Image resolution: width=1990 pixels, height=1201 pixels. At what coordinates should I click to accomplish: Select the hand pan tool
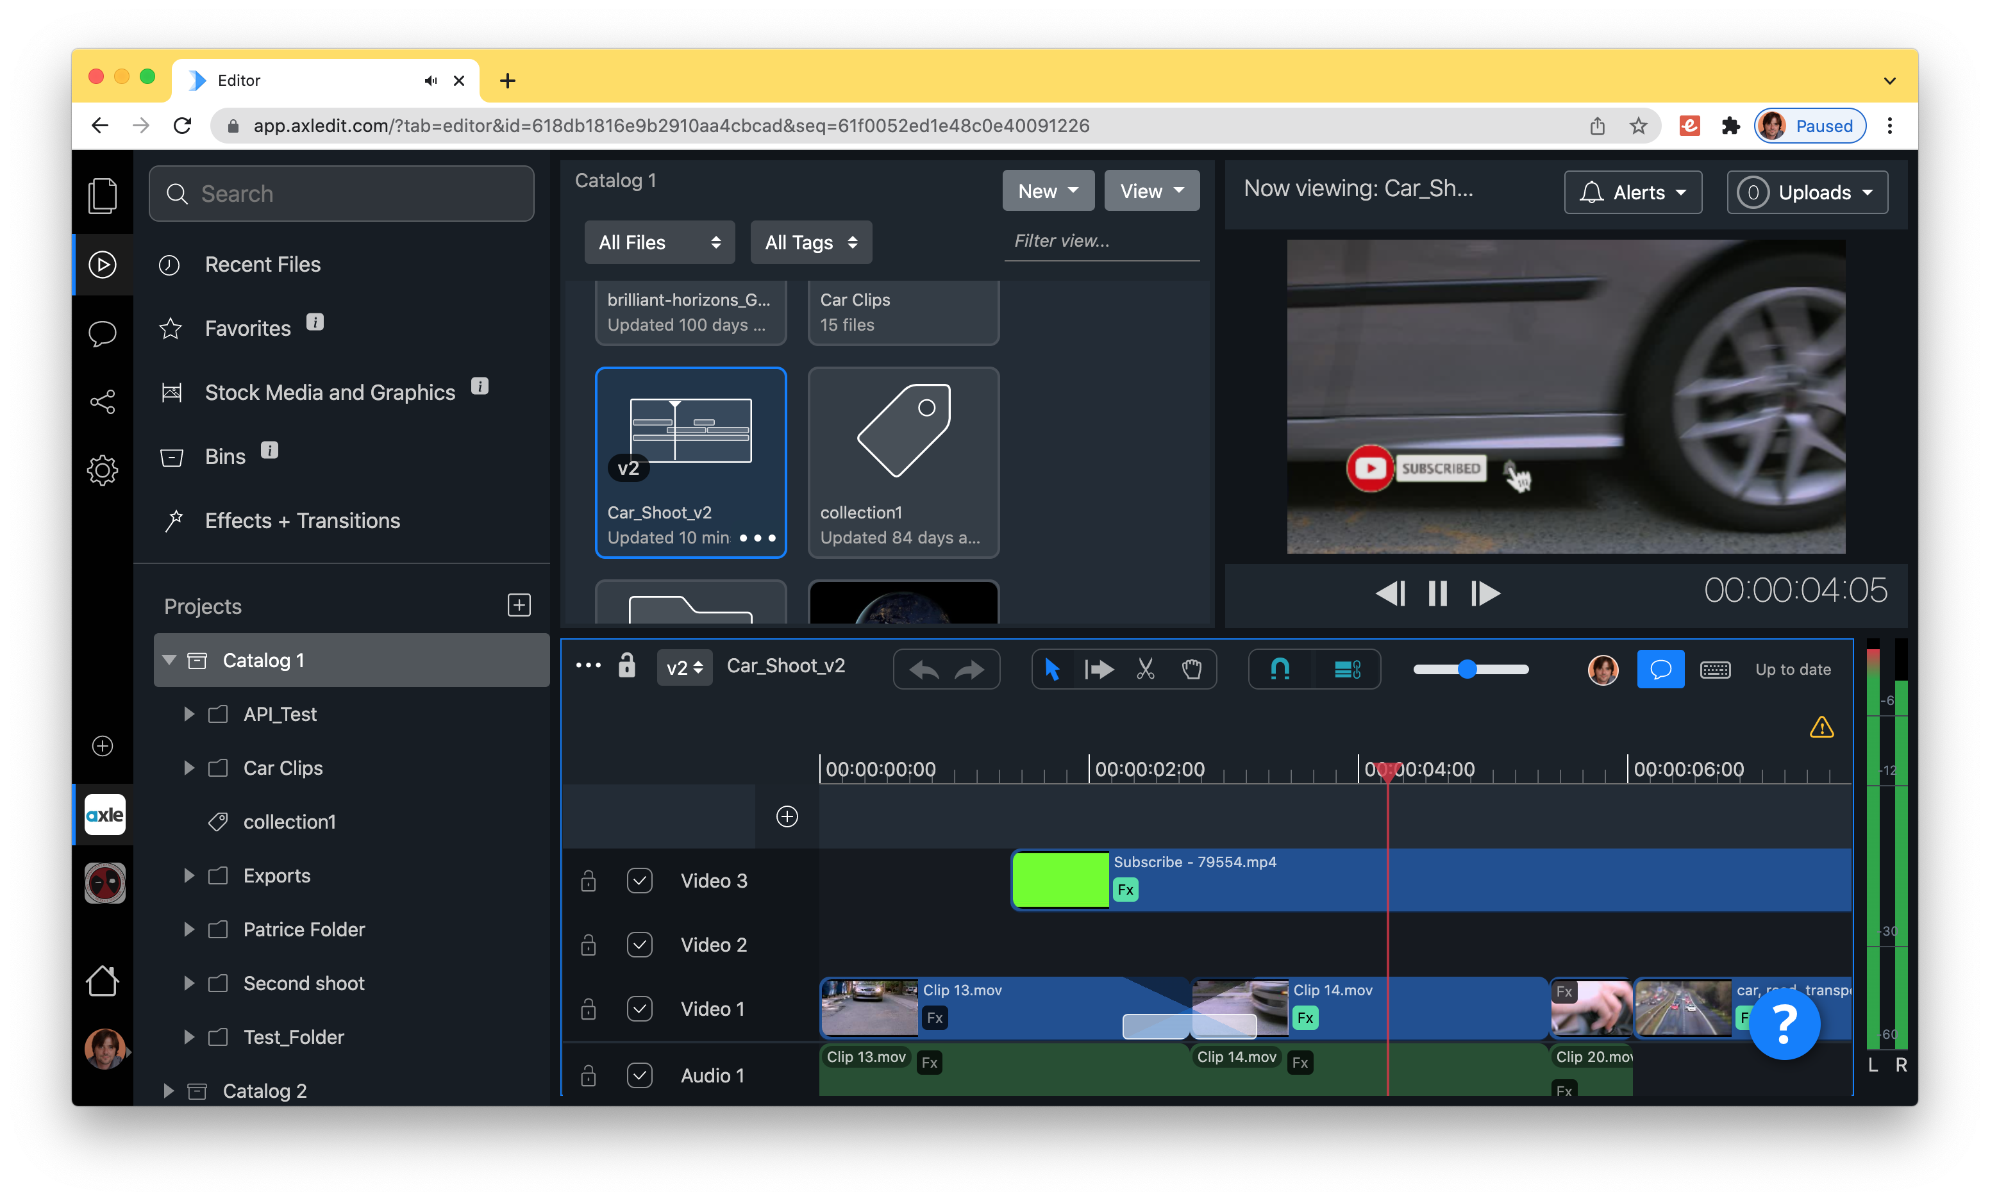1191,668
